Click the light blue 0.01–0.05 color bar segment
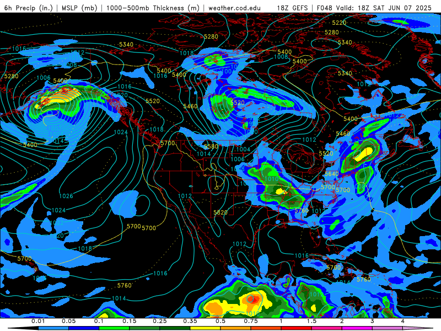Screen dimensions: 441x331 click(x=53, y=328)
